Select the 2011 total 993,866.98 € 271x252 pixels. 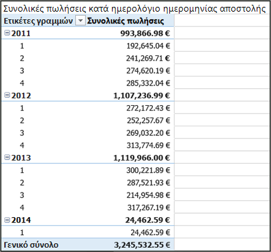coord(145,33)
